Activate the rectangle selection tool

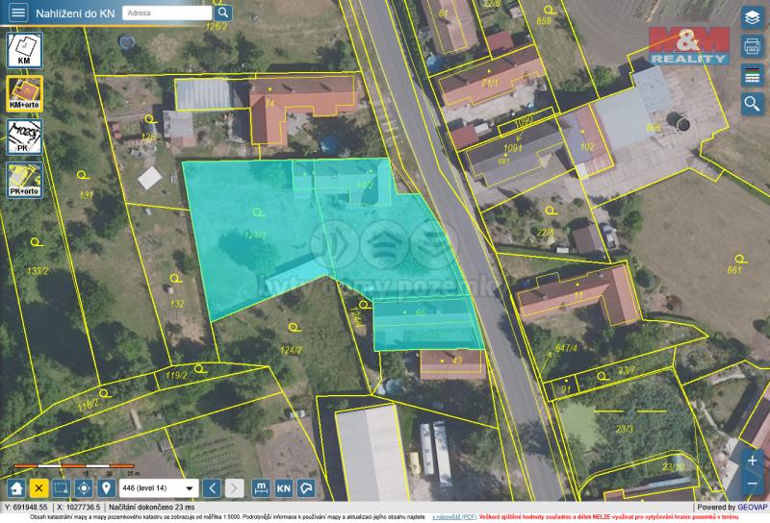(x=61, y=487)
